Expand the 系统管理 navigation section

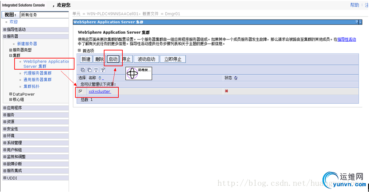[x=5, y=143]
